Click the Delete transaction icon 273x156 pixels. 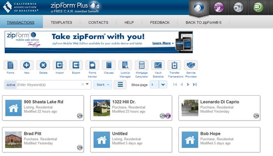(x=43, y=65)
